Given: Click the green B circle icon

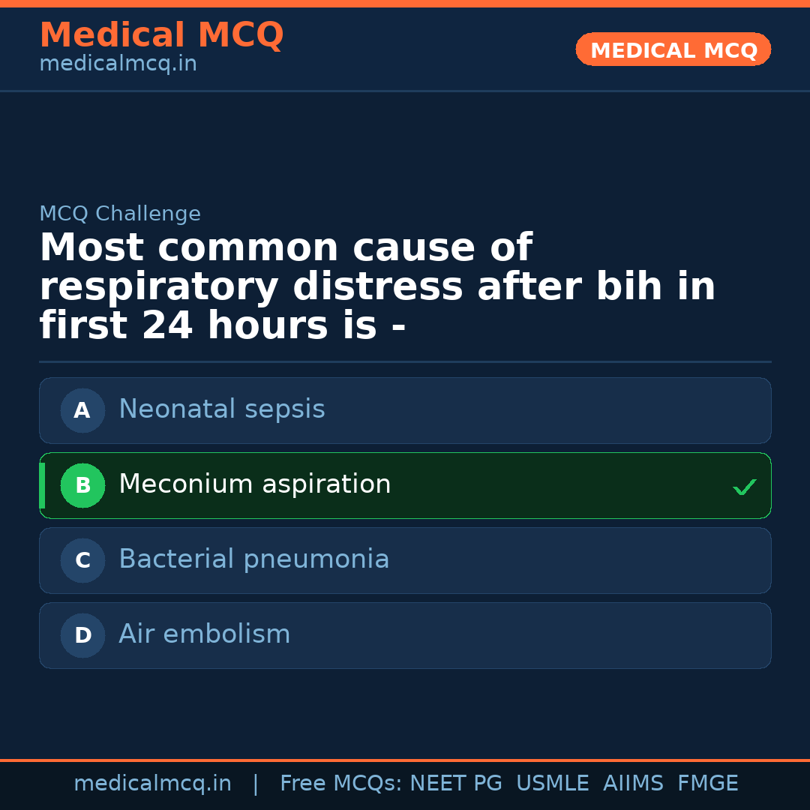Looking at the screenshot, I should (82, 485).
